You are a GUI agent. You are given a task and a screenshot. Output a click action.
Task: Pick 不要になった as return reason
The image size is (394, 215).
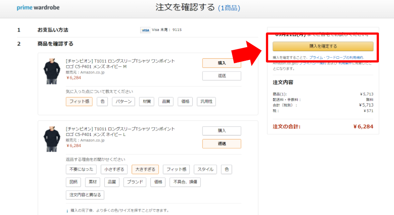pos(81,169)
